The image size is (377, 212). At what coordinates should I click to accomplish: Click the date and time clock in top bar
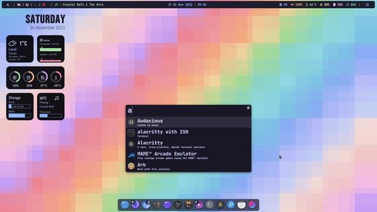tap(187, 5)
